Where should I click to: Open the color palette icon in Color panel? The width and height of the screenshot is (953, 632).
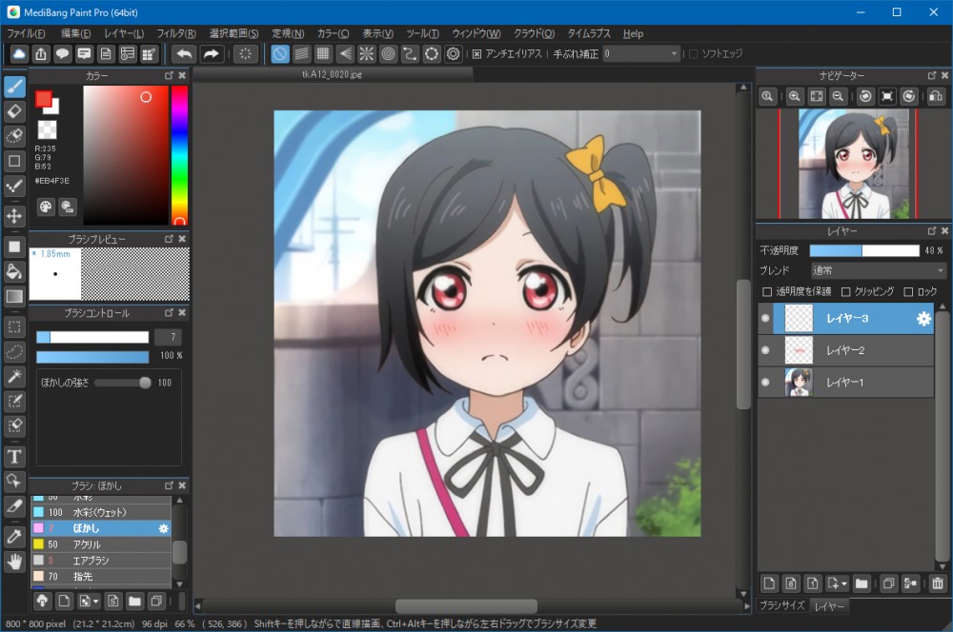click(x=46, y=207)
